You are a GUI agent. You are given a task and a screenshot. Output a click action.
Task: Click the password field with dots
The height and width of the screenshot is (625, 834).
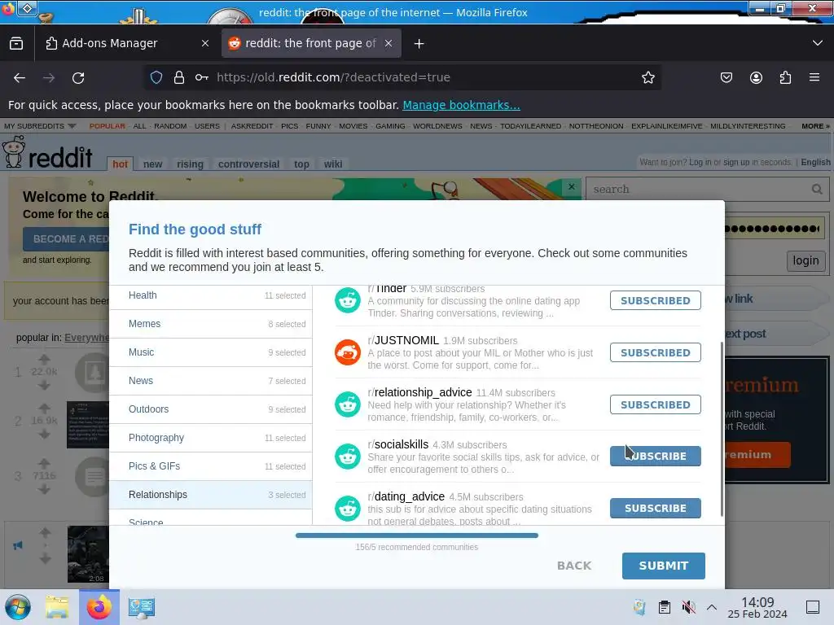pyautogui.click(x=775, y=229)
